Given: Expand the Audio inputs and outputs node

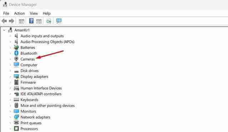Looking at the screenshot, I should pyautogui.click(x=10, y=36).
